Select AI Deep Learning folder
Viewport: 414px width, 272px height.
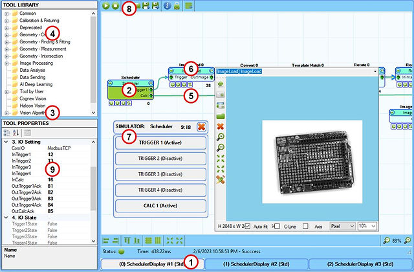(x=36, y=85)
